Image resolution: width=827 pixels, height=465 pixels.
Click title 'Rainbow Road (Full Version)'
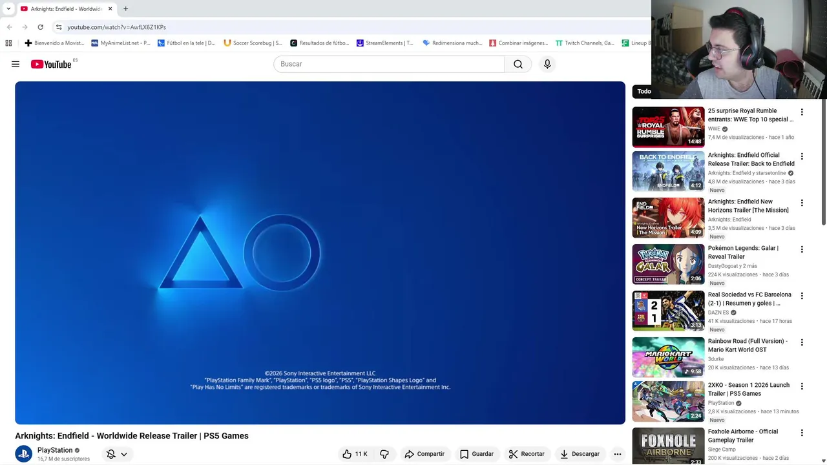pyautogui.click(x=748, y=345)
